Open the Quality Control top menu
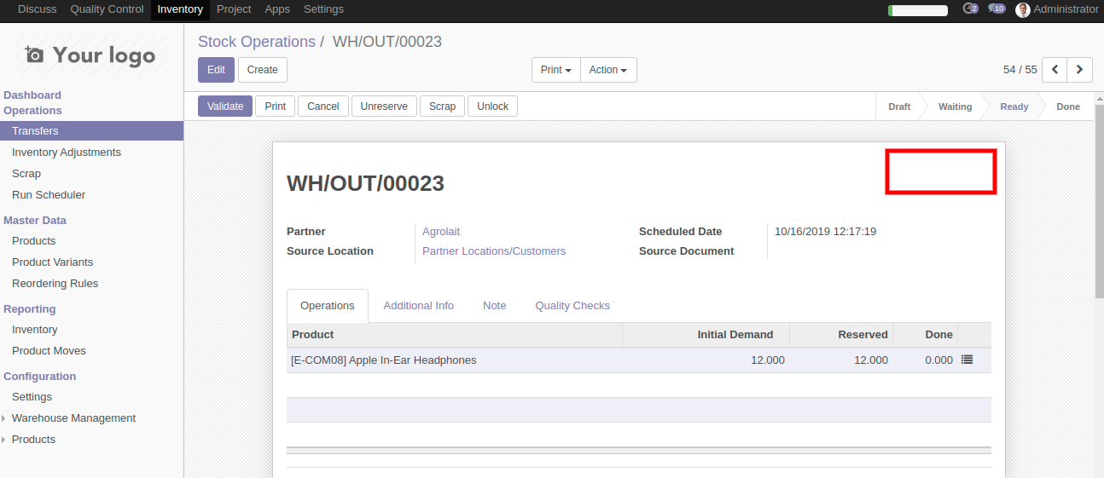The image size is (1104, 478). click(107, 9)
